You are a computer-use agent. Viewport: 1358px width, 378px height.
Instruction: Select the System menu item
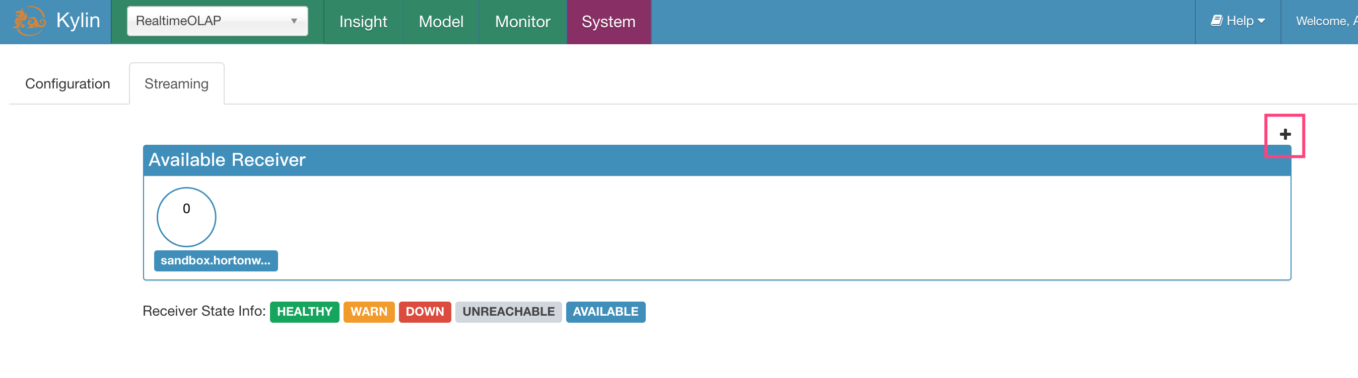tap(608, 22)
